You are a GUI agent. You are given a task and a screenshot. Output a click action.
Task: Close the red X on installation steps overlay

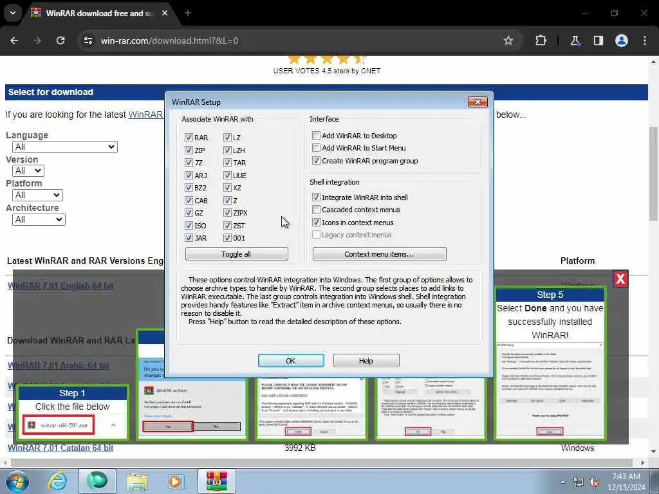(620, 279)
